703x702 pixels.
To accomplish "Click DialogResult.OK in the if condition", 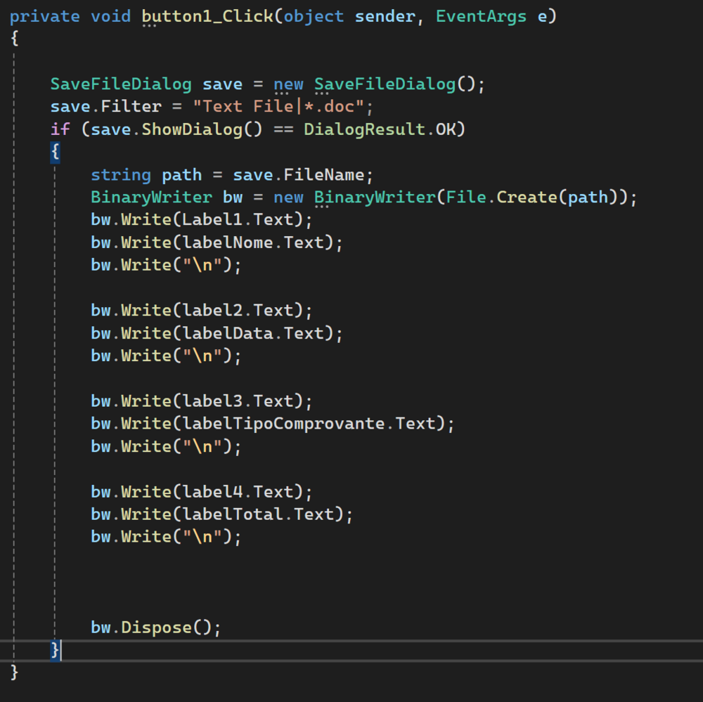I will [x=385, y=130].
